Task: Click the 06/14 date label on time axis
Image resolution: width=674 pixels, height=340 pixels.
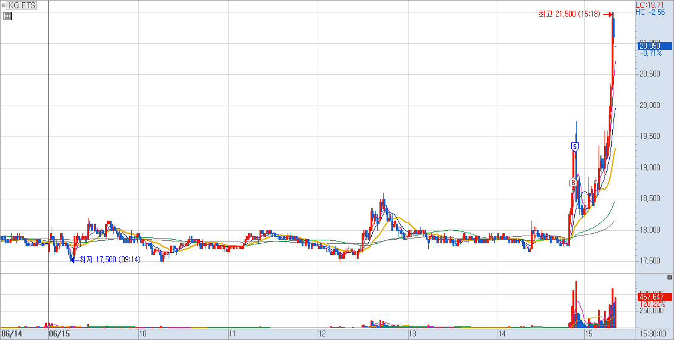Action: click(11, 333)
